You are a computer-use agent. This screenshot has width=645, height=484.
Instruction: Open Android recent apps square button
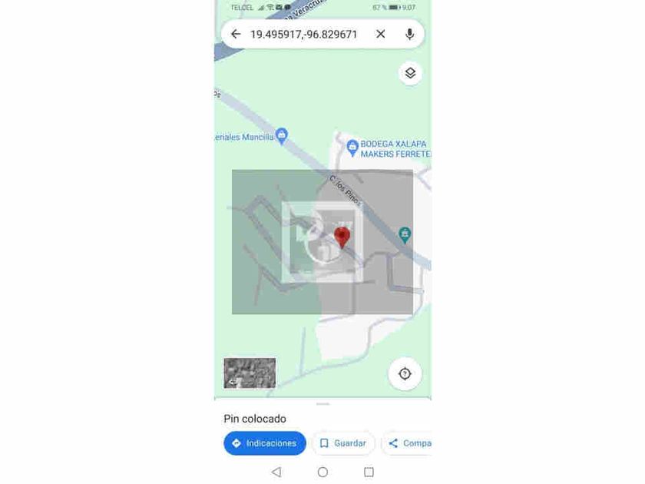[x=369, y=472]
